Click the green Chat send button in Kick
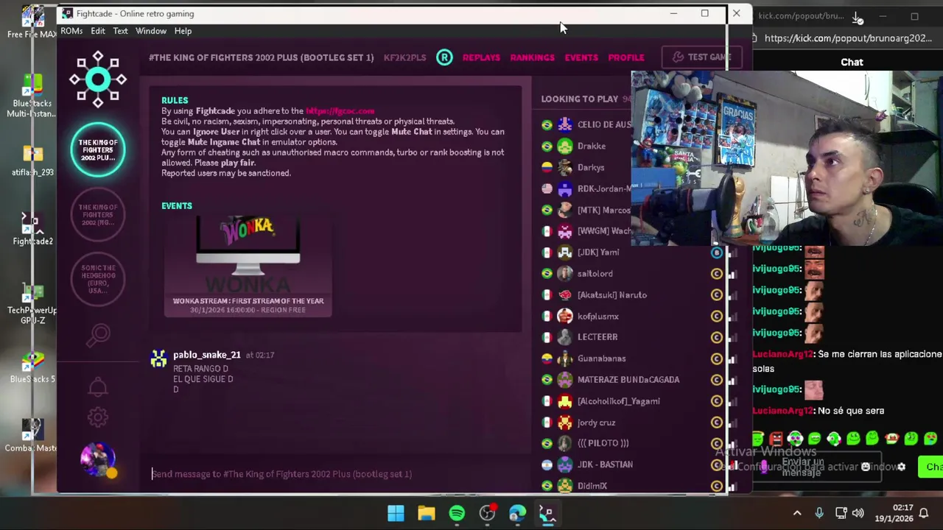Image resolution: width=943 pixels, height=530 pixels. coord(931,467)
